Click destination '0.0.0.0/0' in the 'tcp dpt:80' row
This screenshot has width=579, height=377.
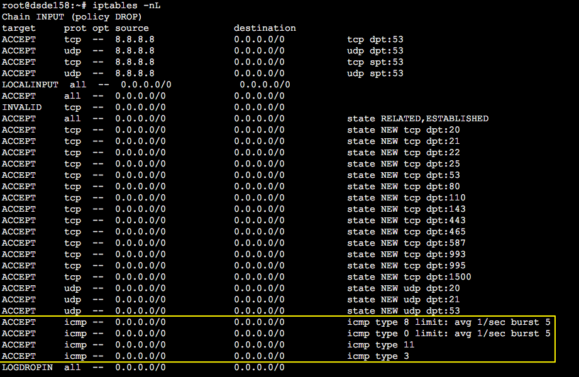[x=259, y=187]
